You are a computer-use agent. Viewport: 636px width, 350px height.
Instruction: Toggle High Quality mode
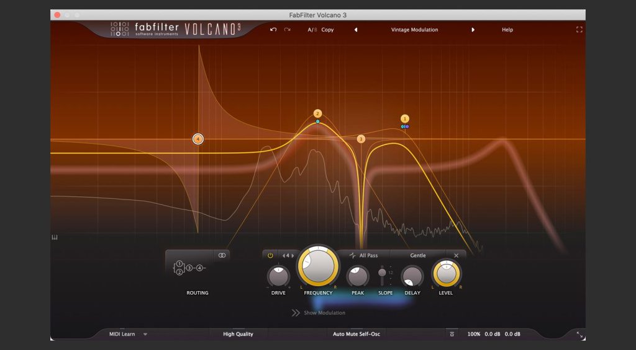(238, 335)
